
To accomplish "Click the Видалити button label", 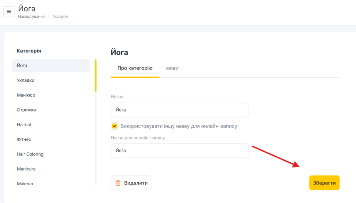I will [x=136, y=183].
